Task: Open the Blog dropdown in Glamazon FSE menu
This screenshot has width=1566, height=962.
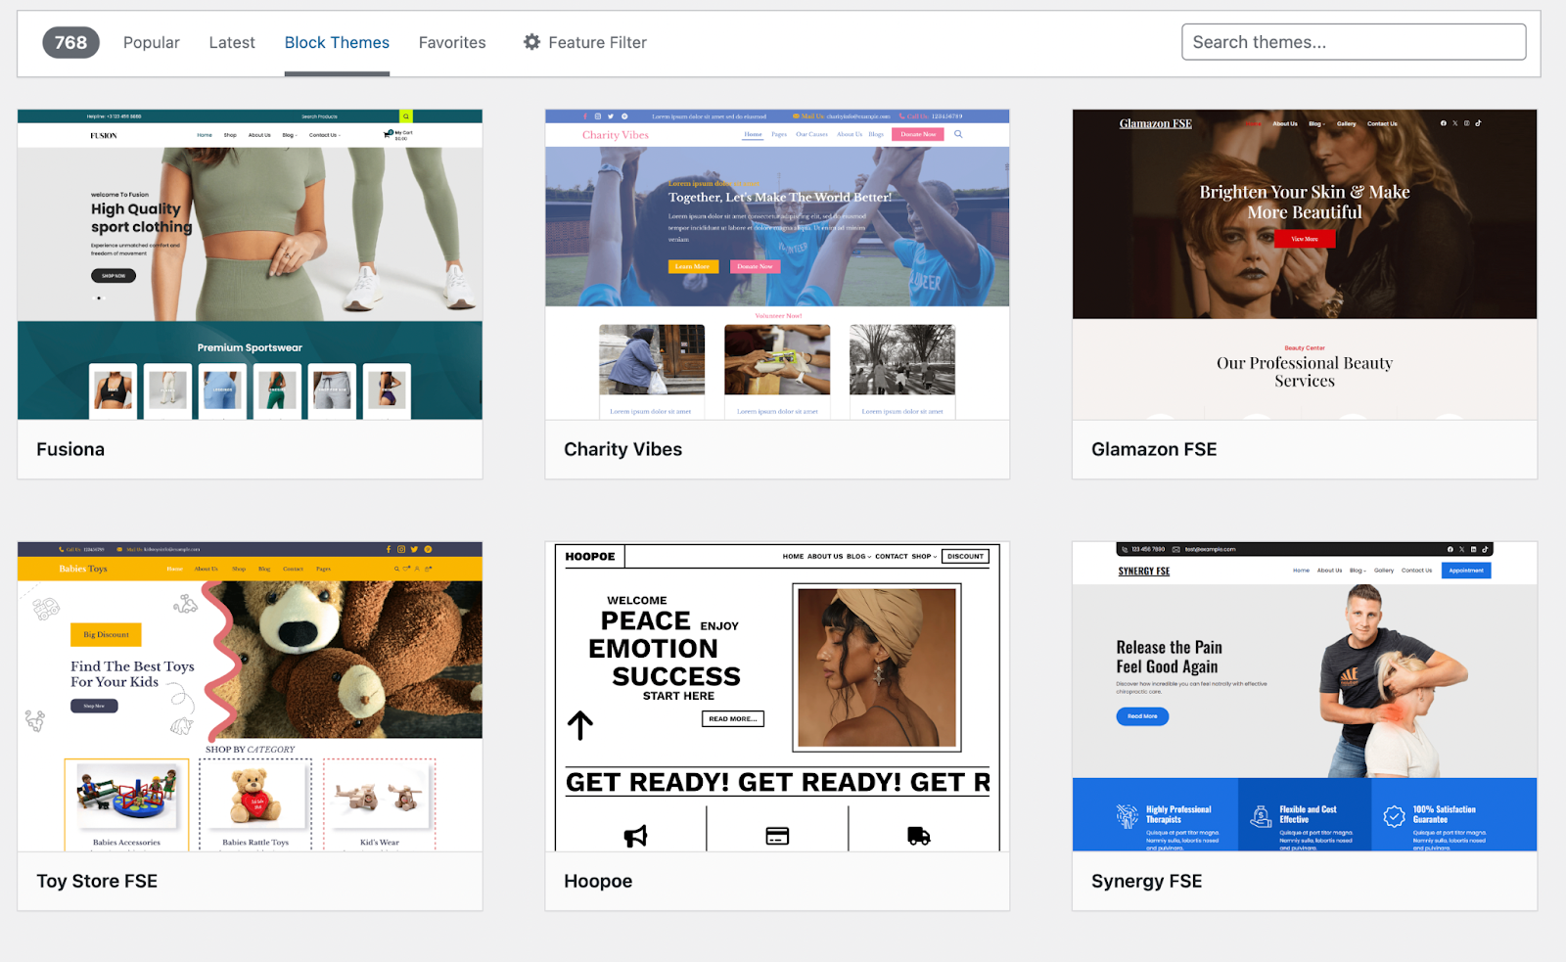Action: click(x=1316, y=123)
